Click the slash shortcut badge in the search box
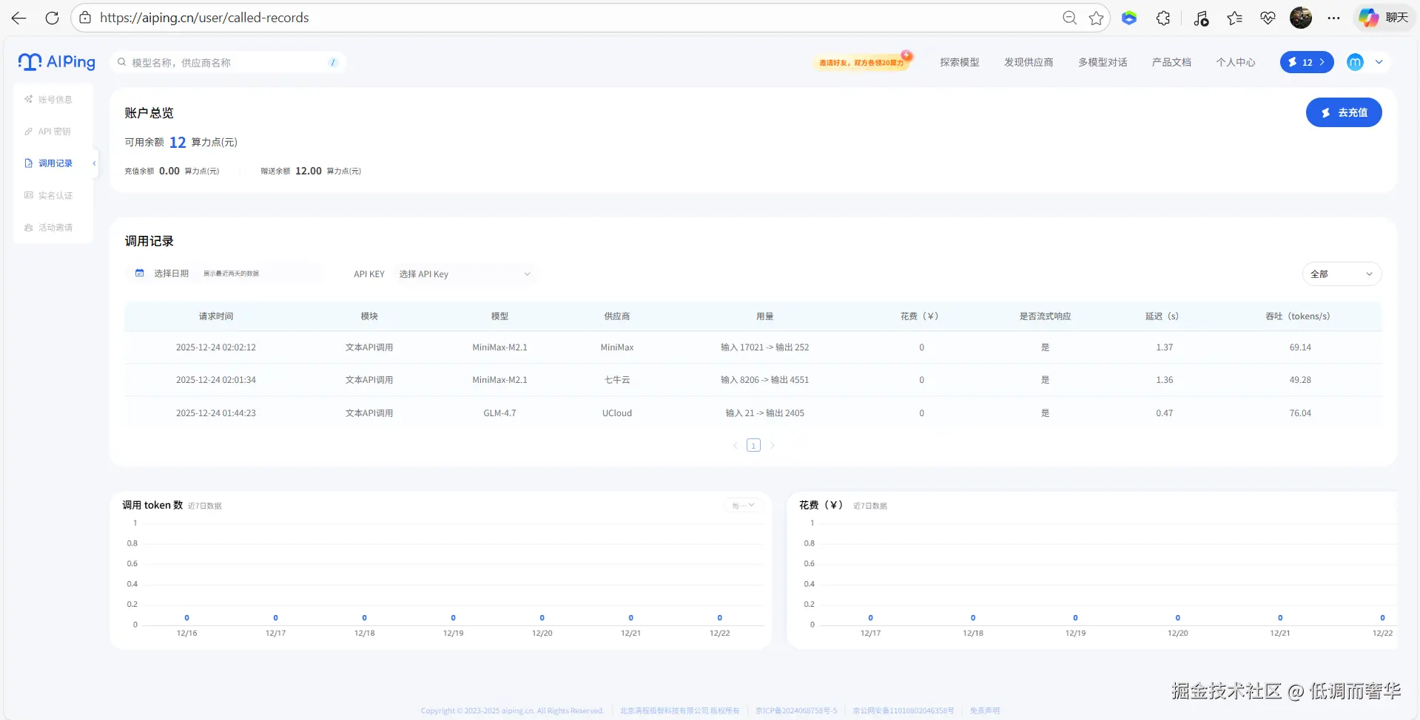 [x=333, y=62]
